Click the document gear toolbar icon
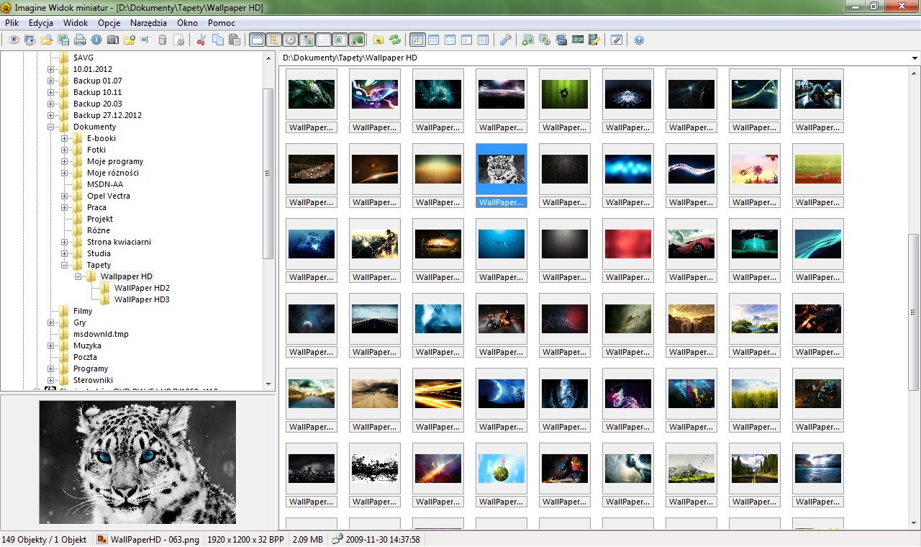This screenshot has width=921, height=547. click(x=179, y=40)
